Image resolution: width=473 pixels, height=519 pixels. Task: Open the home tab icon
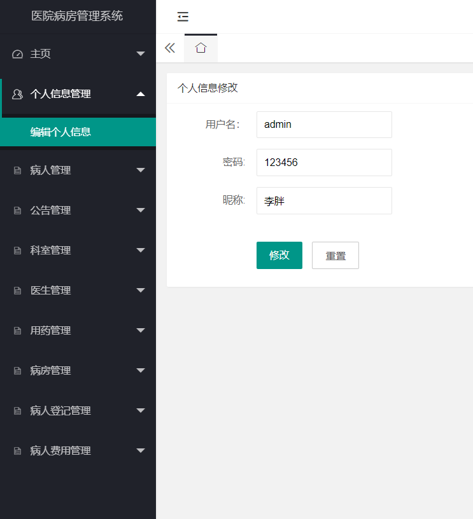[x=201, y=48]
